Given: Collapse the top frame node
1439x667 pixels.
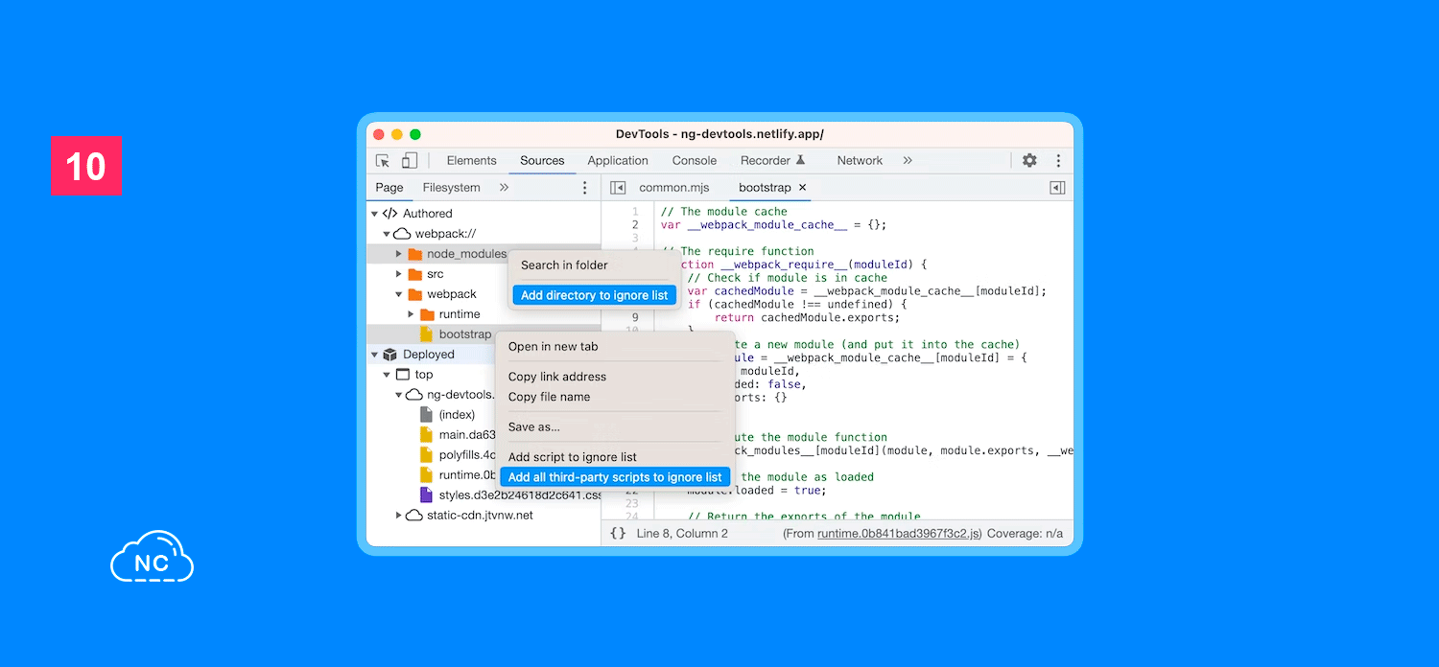Looking at the screenshot, I should tap(387, 375).
